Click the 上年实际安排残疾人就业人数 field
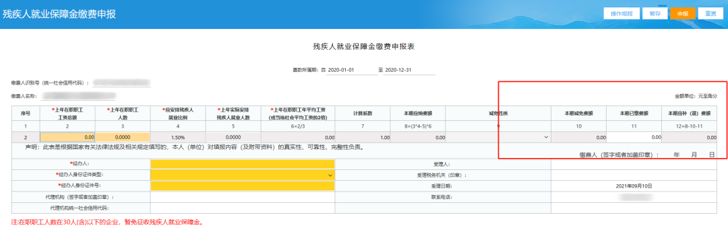The width and height of the screenshot is (728, 250). (x=233, y=137)
